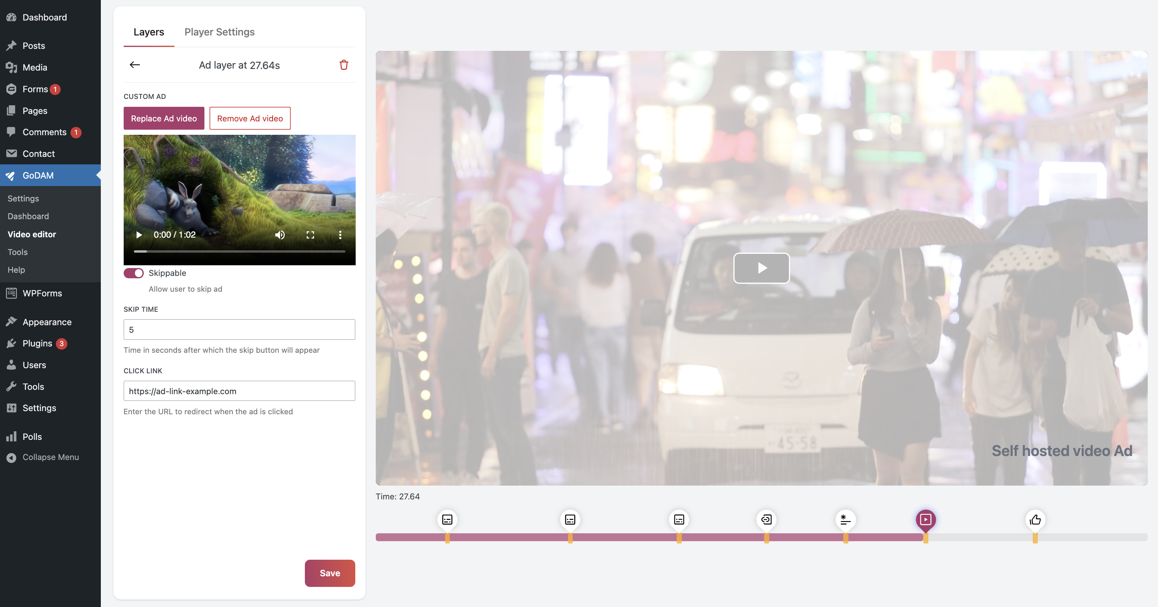Viewport: 1158px width, 607px height.
Task: Open the hotspot text layer marker on the timeline
Action: (x=846, y=520)
